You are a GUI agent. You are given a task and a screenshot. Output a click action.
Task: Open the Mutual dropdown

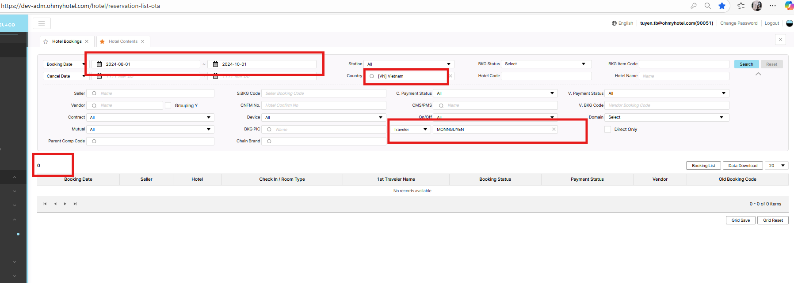click(x=150, y=130)
